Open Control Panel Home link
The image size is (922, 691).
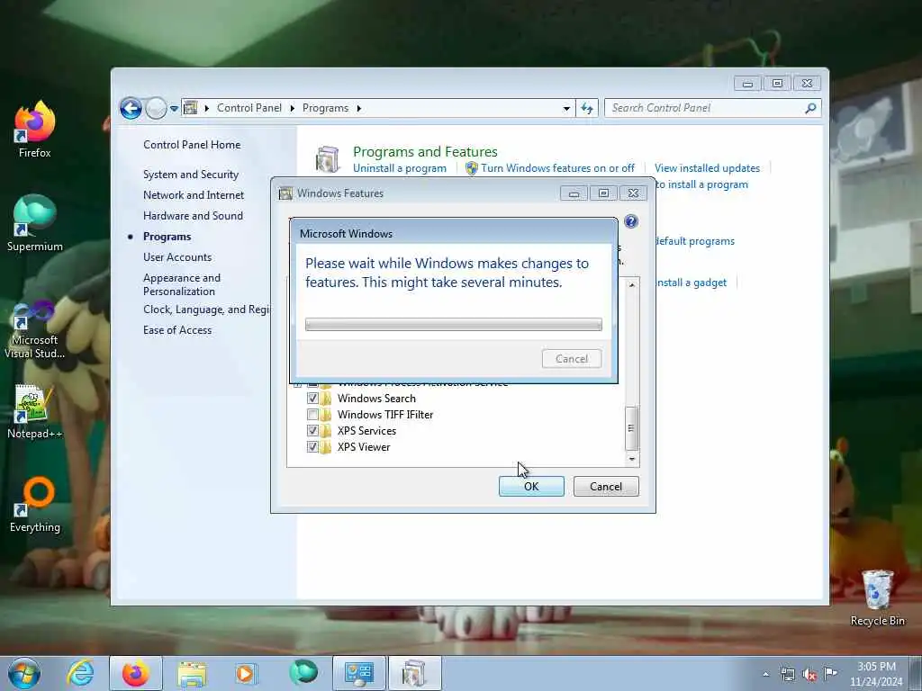(192, 145)
